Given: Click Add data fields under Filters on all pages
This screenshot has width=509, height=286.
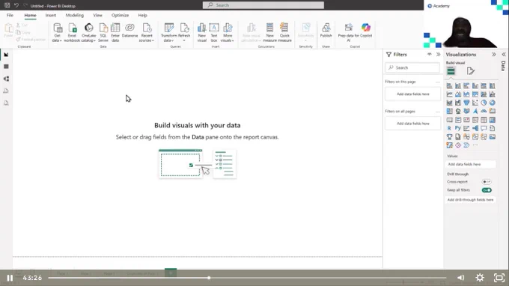Looking at the screenshot, I should coord(413,124).
